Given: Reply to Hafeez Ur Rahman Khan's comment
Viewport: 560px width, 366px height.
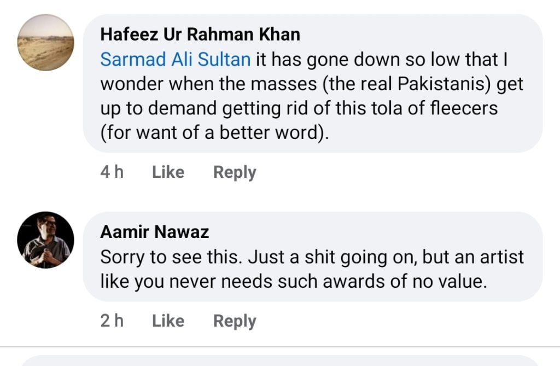Looking at the screenshot, I should [x=235, y=172].
